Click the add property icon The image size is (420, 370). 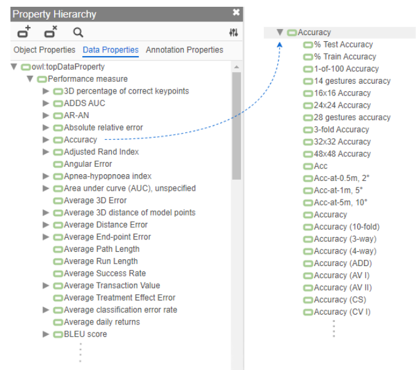(23, 33)
